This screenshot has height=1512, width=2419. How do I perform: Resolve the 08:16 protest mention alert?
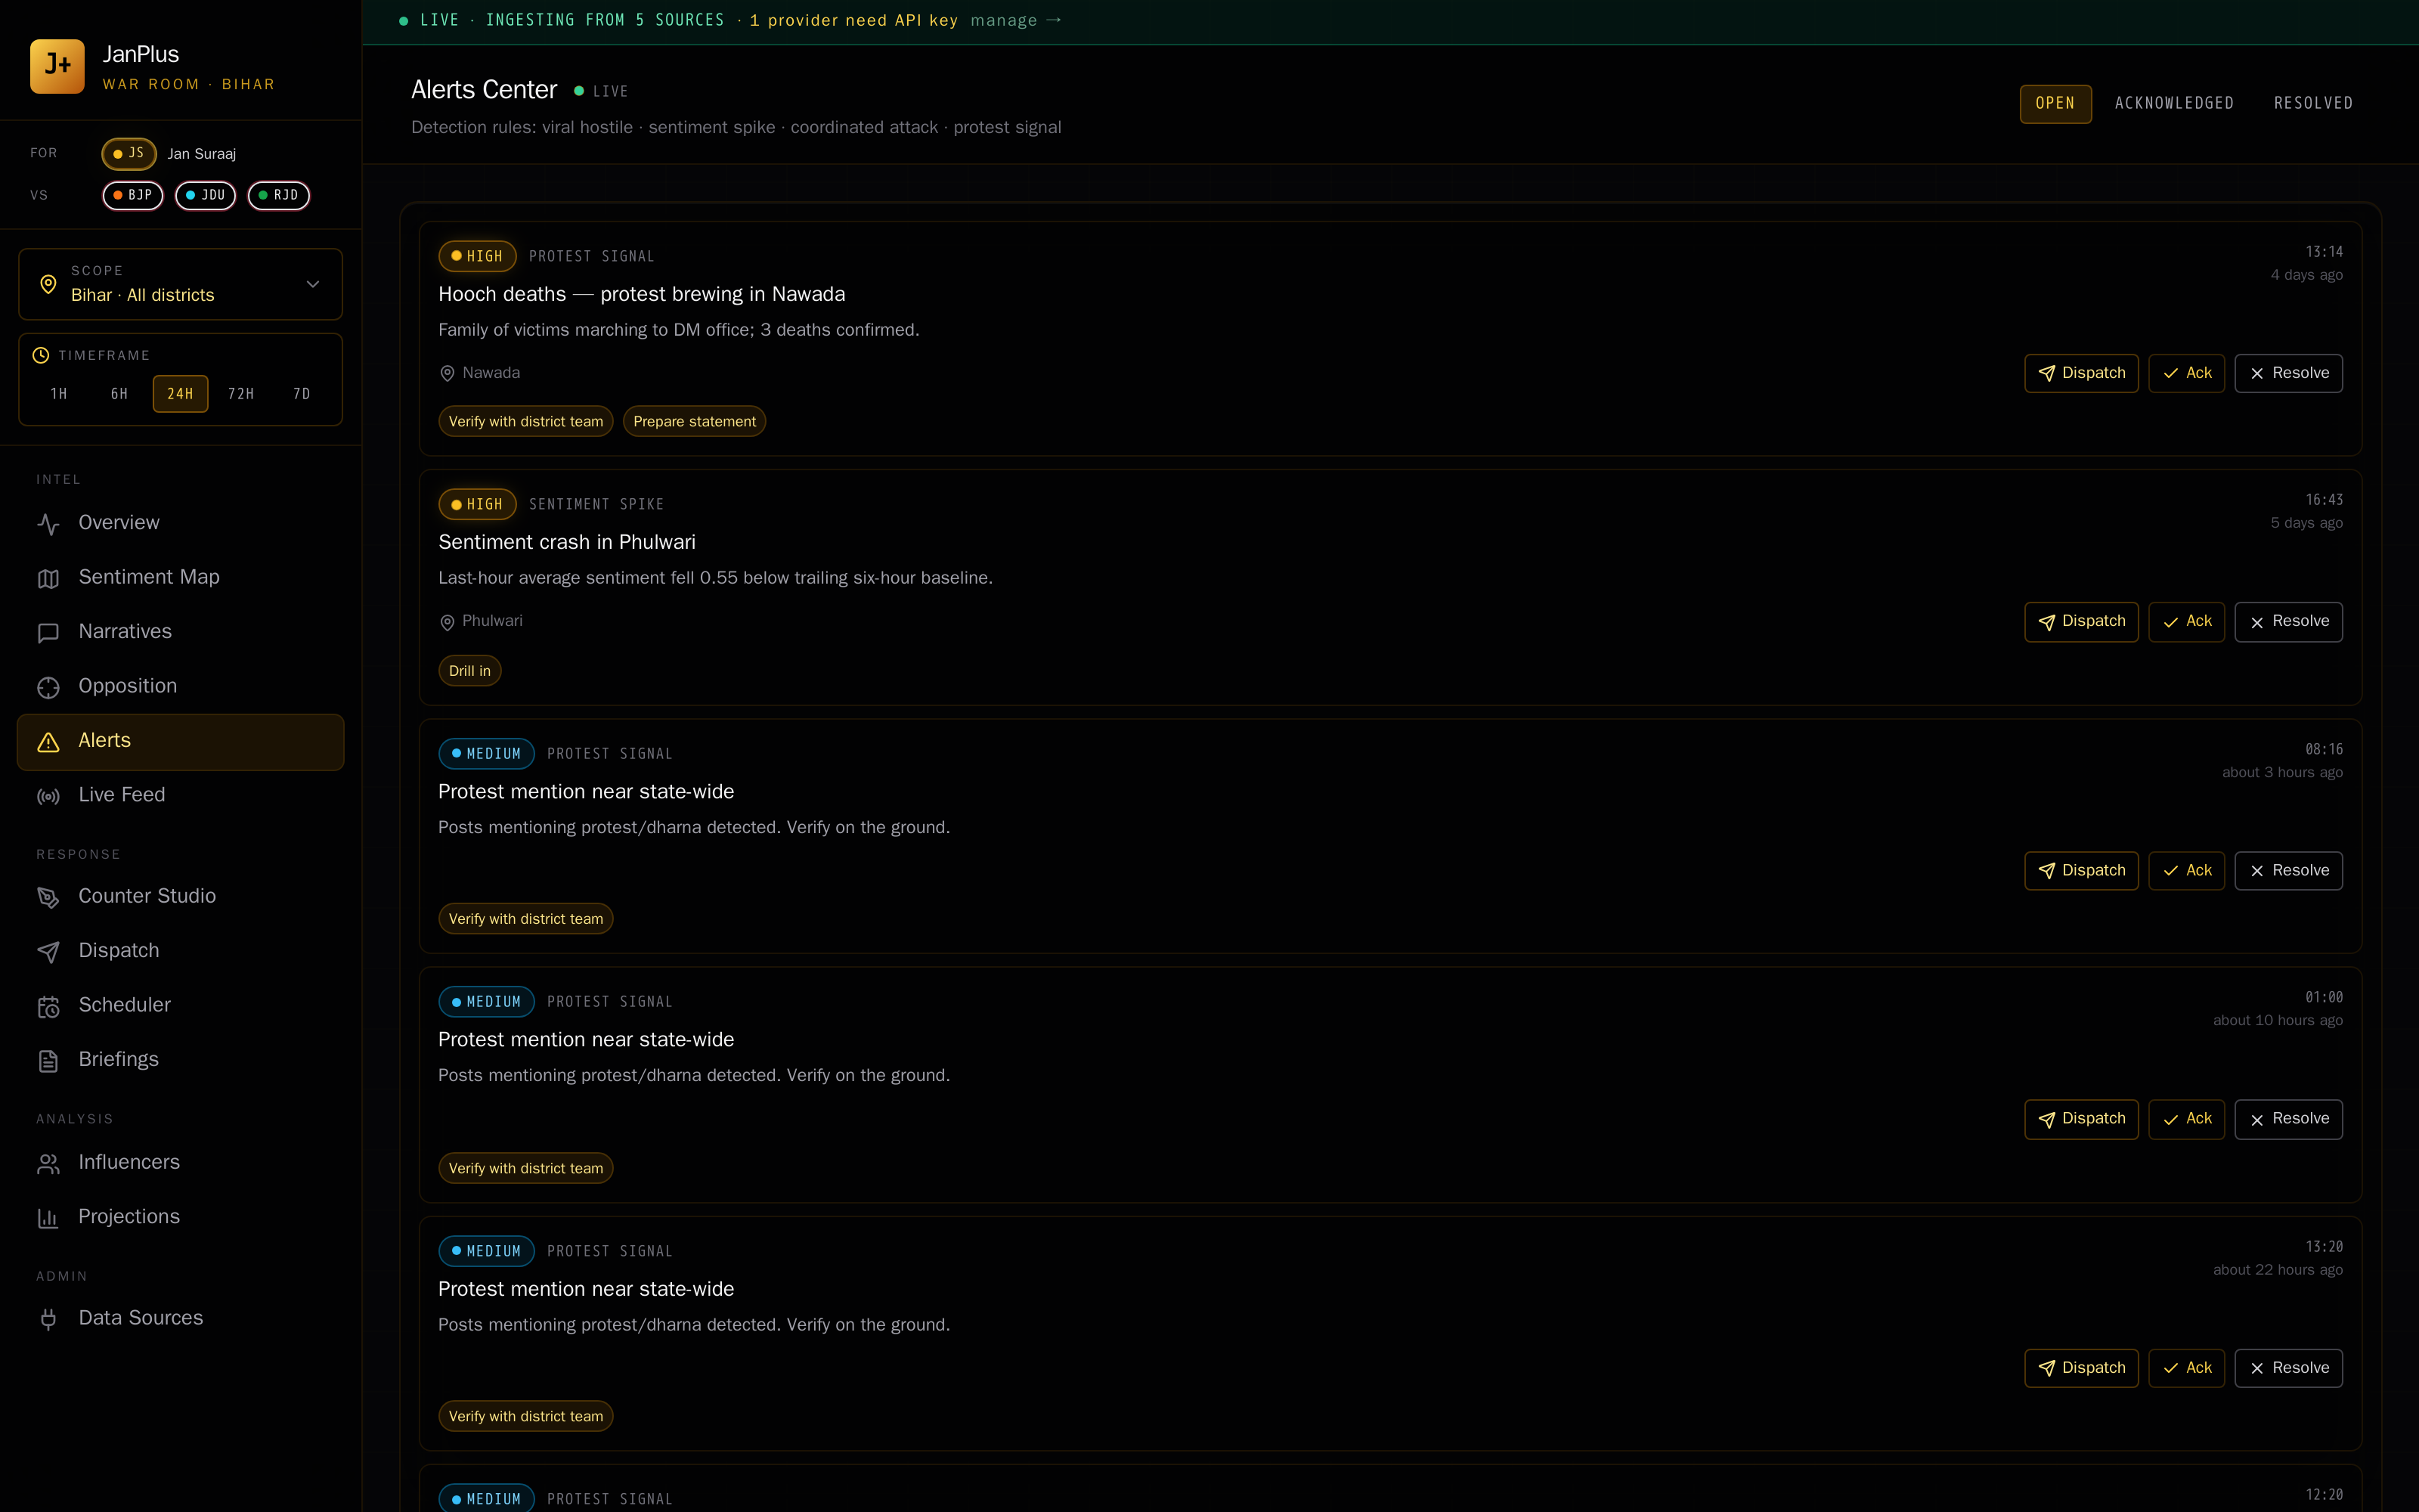(2288, 871)
